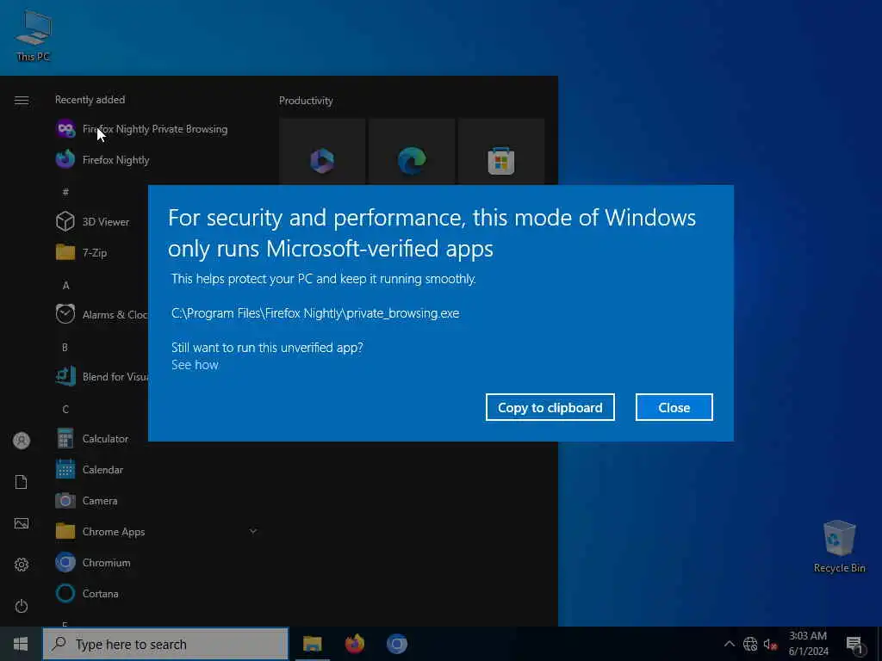This screenshot has height=661, width=882.
Task: Close the unverified app dialog
Action: 674,407
